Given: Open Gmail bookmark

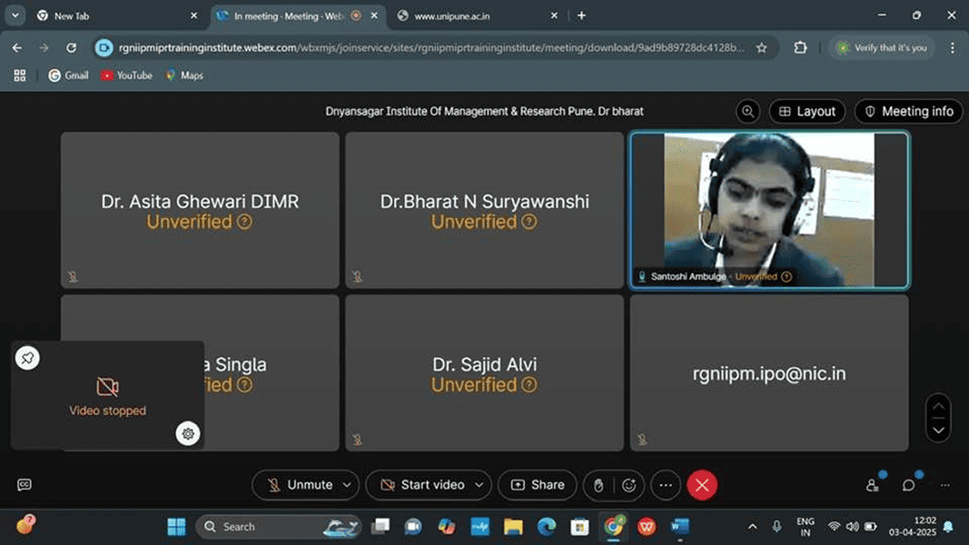Looking at the screenshot, I should point(68,75).
